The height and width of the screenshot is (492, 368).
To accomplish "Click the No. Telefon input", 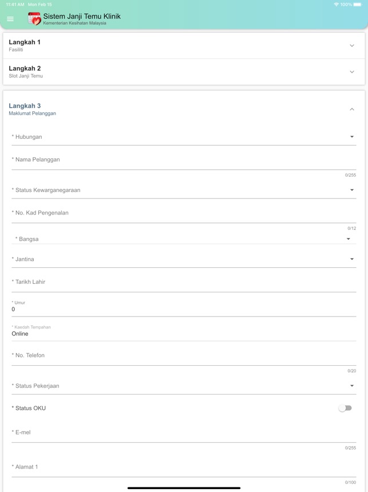I will [184, 356].
